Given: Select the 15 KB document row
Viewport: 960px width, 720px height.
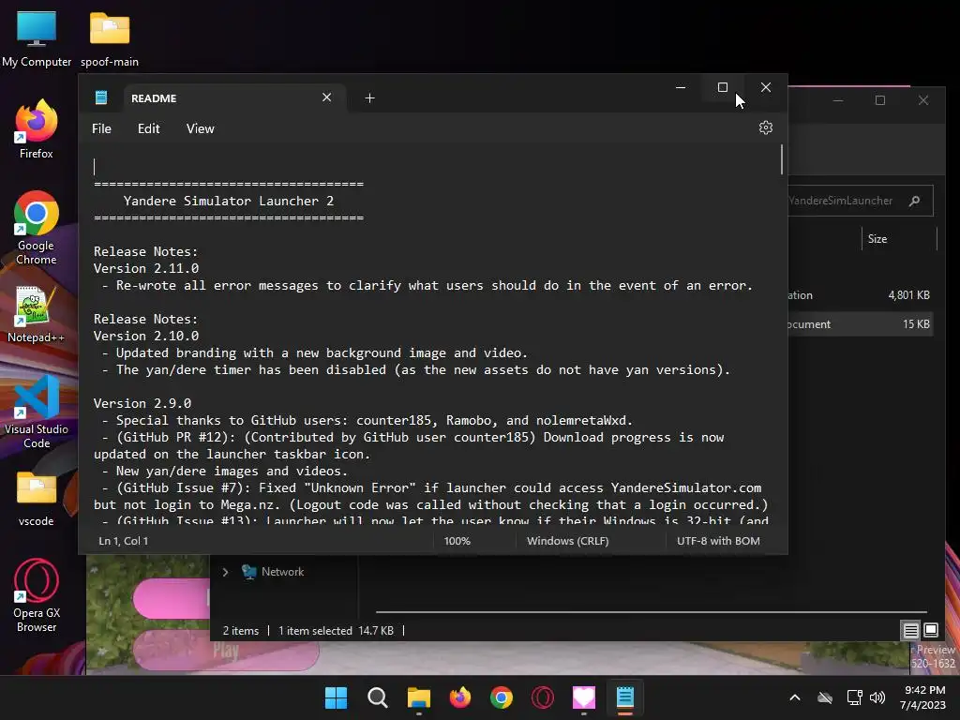Looking at the screenshot, I should pyautogui.click(x=860, y=323).
